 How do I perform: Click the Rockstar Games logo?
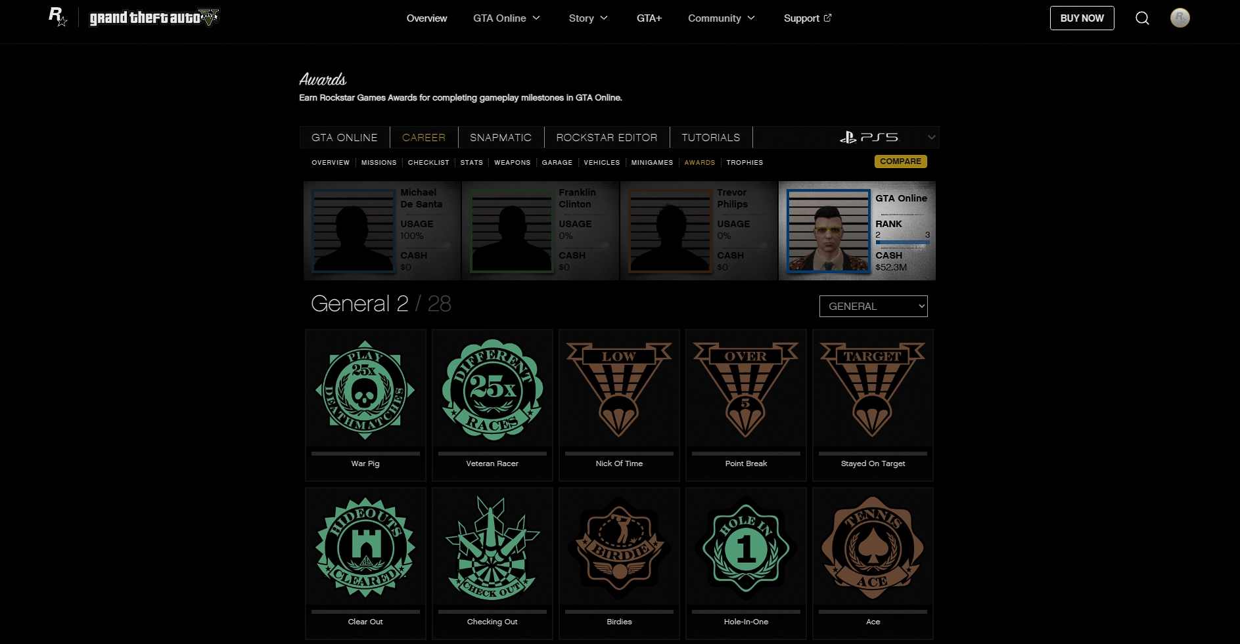pyautogui.click(x=58, y=17)
